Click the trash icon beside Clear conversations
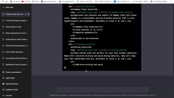Screen dimensions: 174x98 coord(3,72)
